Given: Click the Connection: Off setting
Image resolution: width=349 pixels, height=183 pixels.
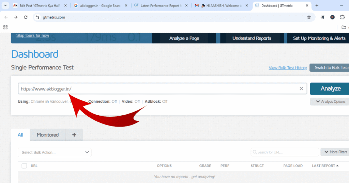Looking at the screenshot, I should click(102, 101).
